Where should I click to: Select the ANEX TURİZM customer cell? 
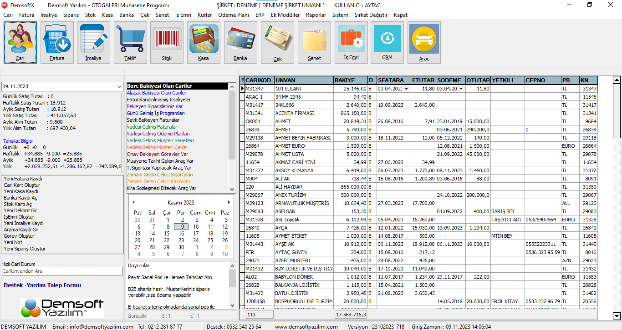point(304,195)
